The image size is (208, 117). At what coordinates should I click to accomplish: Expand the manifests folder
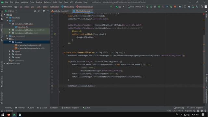[x=7, y=18]
